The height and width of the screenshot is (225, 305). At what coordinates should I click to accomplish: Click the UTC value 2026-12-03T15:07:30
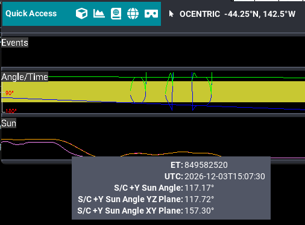225,176
